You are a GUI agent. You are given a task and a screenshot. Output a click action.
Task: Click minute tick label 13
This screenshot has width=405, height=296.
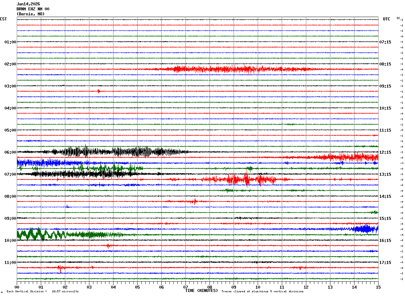pyautogui.click(x=330, y=287)
